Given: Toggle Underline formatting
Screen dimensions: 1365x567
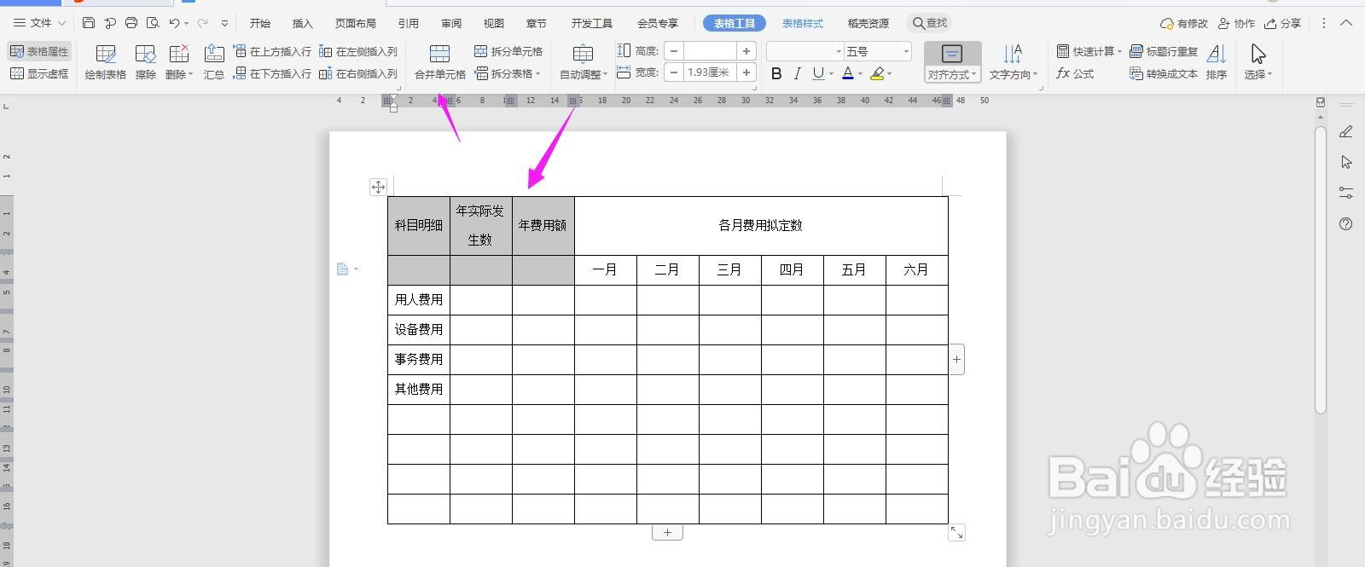Looking at the screenshot, I should click(817, 73).
